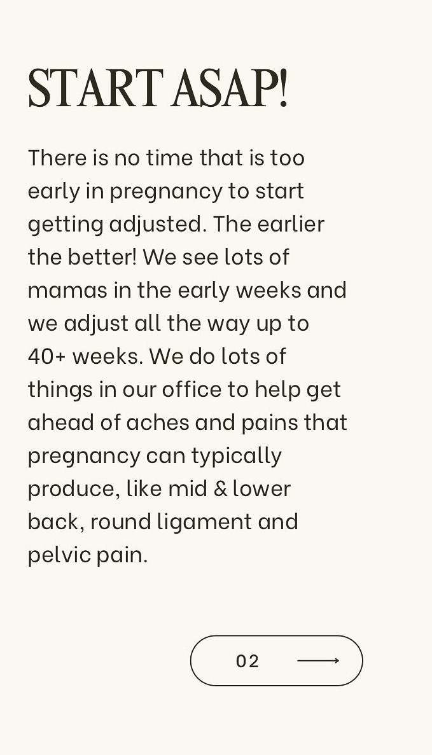
Task: Click the text 'pregnancy can typically'
Action: (155, 456)
